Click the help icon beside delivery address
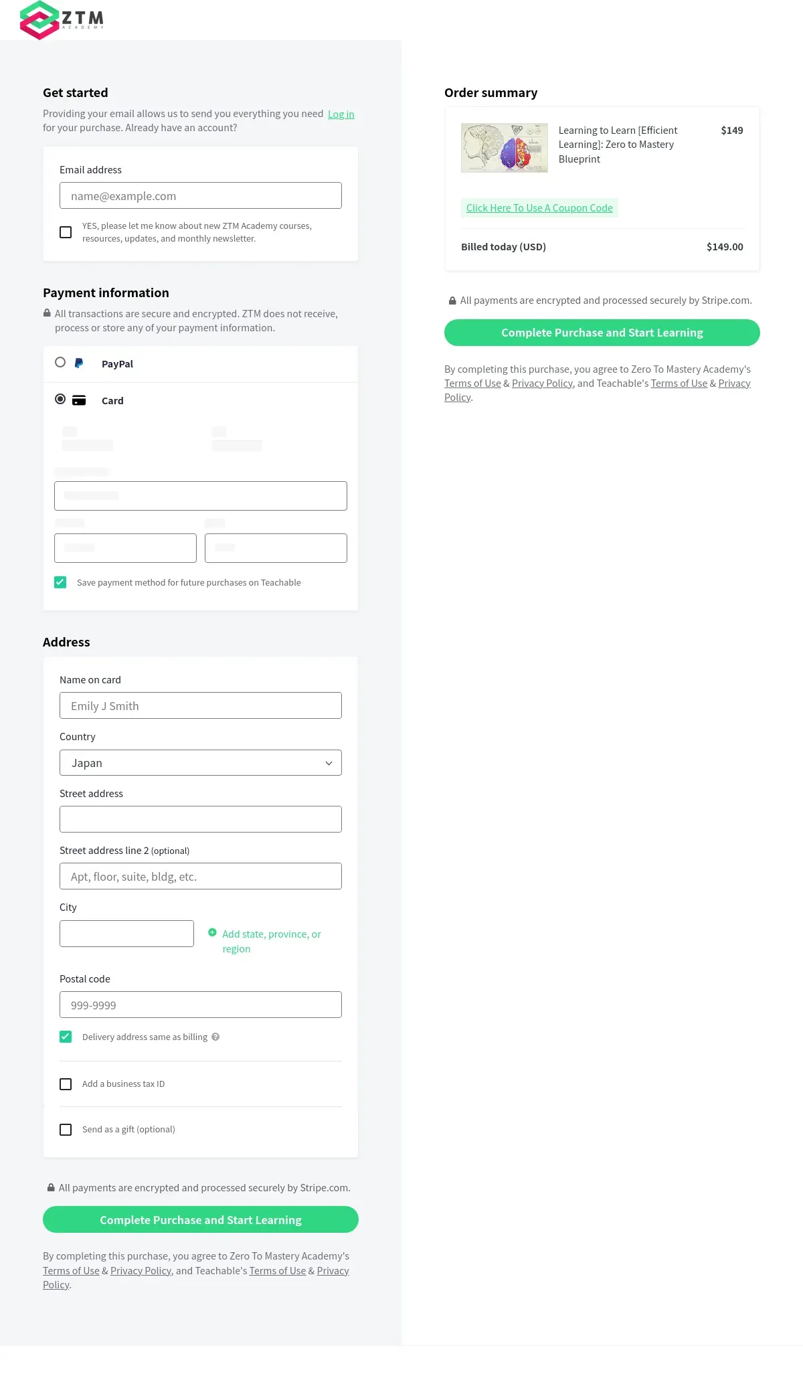This screenshot has width=803, height=1374. [x=215, y=1037]
